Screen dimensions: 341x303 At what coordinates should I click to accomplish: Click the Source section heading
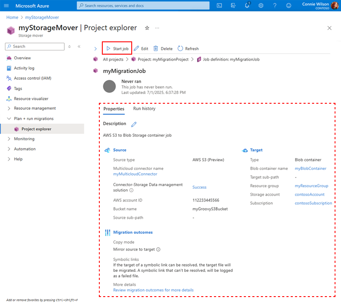pyautogui.click(x=120, y=150)
